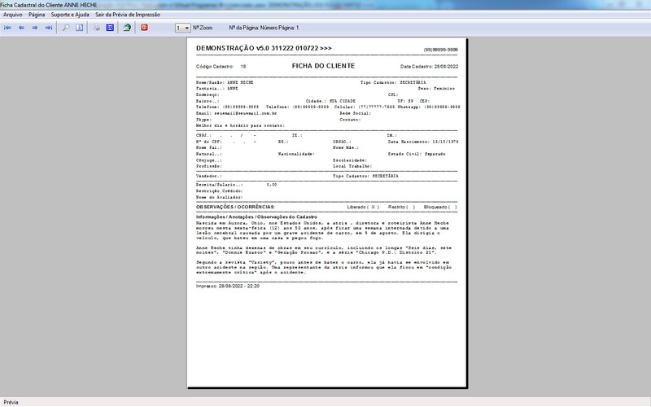
Task: Click the blue save/setup icon
Action: pyautogui.click(x=110, y=28)
